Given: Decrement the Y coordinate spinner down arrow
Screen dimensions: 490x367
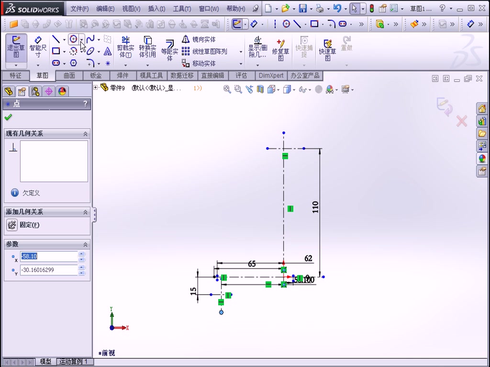Looking at the screenshot, I should click(81, 273).
